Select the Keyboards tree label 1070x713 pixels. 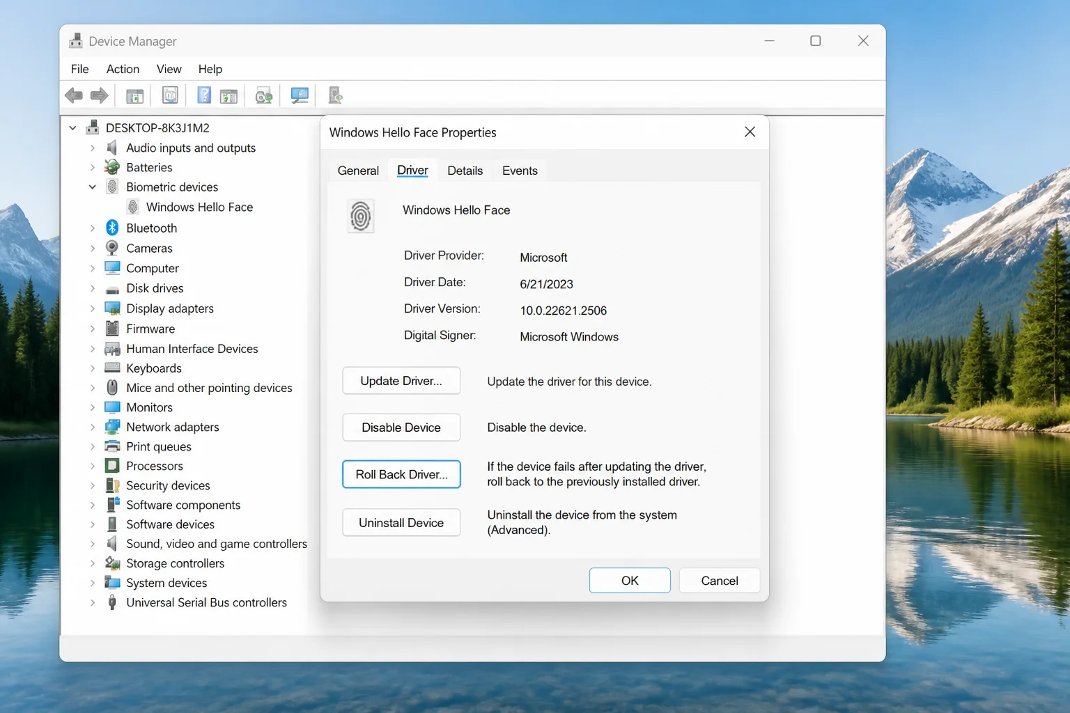pos(154,368)
